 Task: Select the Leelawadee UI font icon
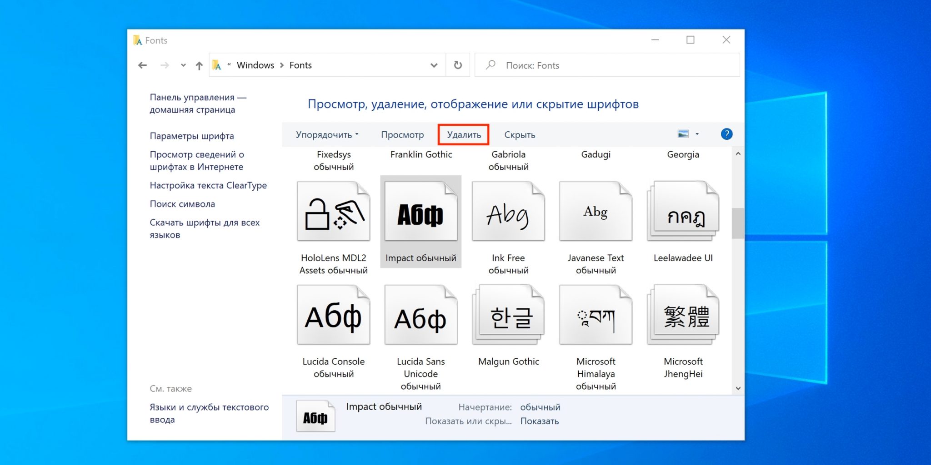[683, 212]
